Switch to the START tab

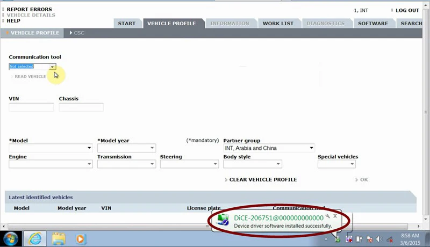tap(127, 24)
